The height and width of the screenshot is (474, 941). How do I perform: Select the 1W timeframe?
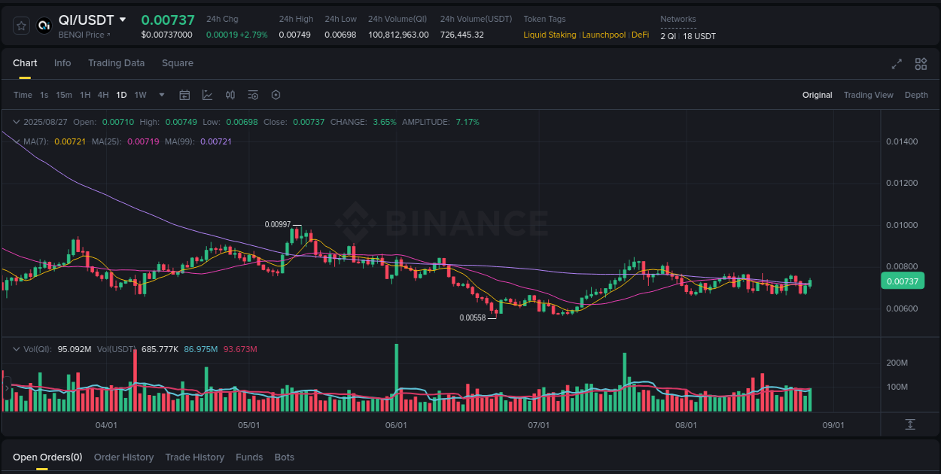140,95
